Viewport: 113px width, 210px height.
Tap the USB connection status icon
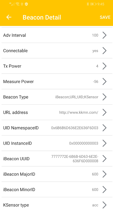[x=22, y=4]
